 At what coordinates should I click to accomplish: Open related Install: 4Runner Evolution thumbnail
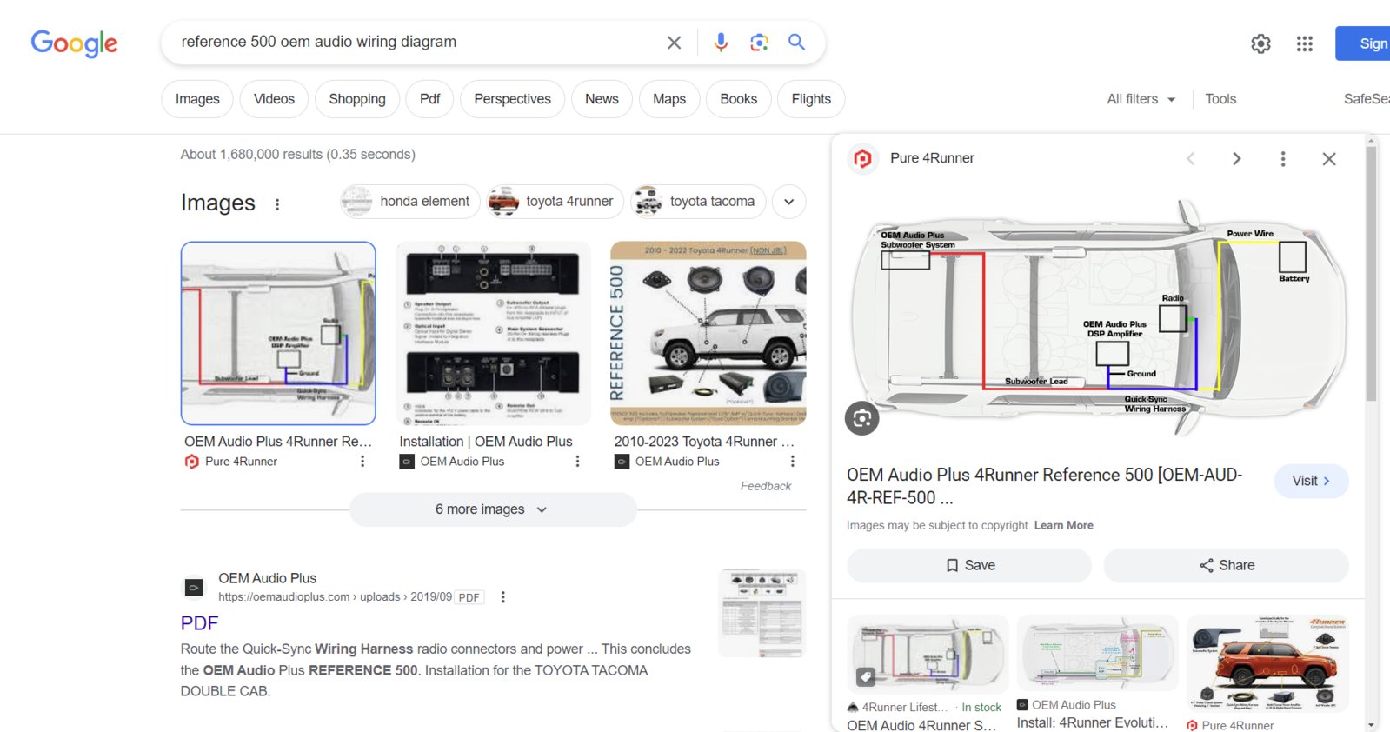click(x=1097, y=653)
